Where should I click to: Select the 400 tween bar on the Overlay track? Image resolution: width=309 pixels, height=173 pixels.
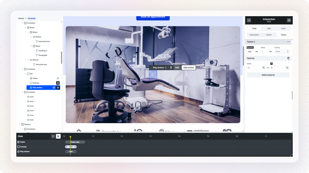[x=71, y=147]
